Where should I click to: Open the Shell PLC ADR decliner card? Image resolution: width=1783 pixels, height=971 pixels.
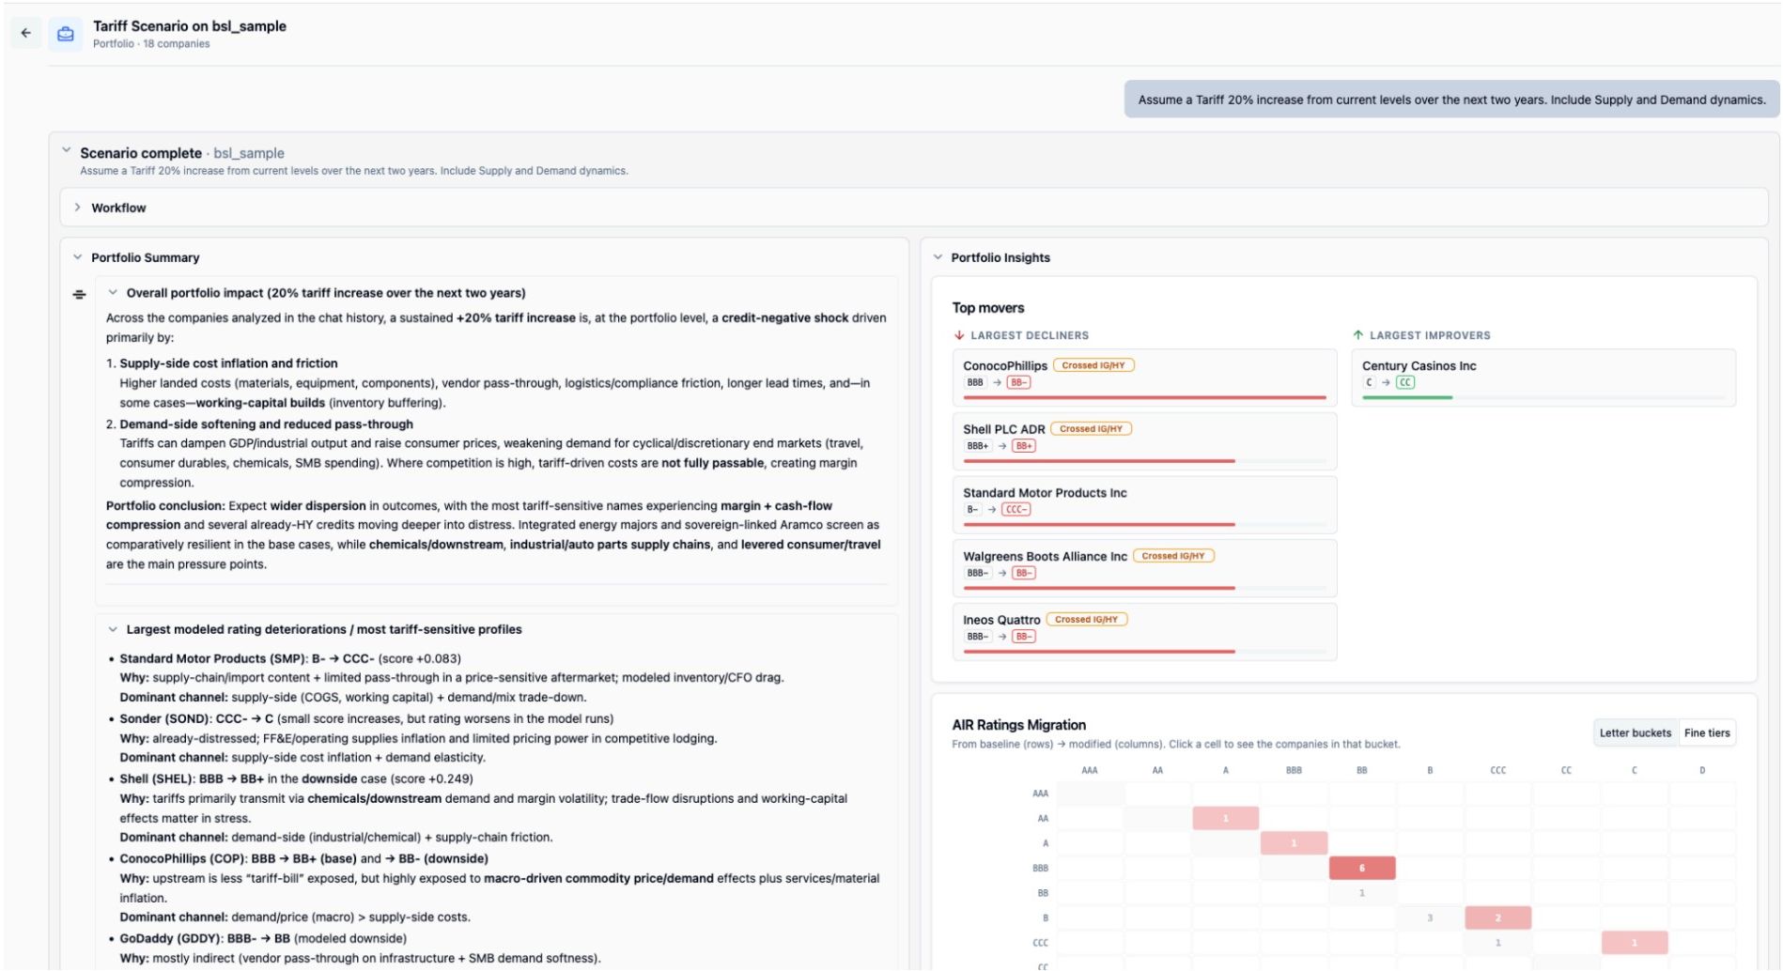(1144, 440)
